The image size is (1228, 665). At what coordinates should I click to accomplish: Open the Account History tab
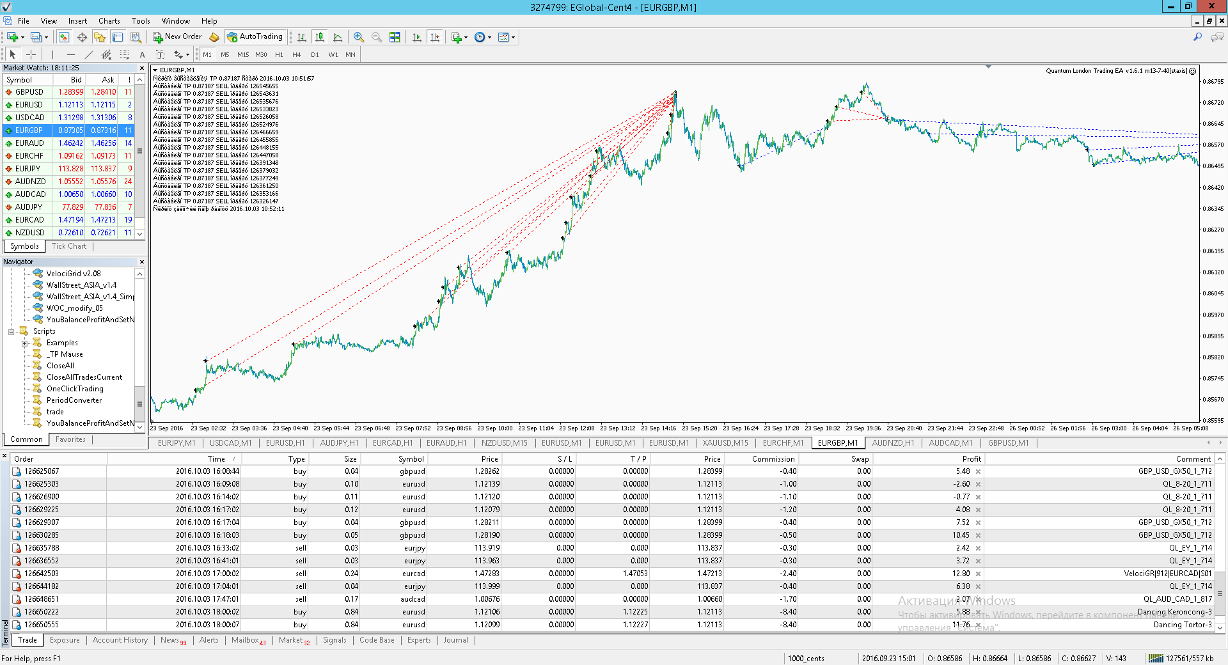point(120,640)
